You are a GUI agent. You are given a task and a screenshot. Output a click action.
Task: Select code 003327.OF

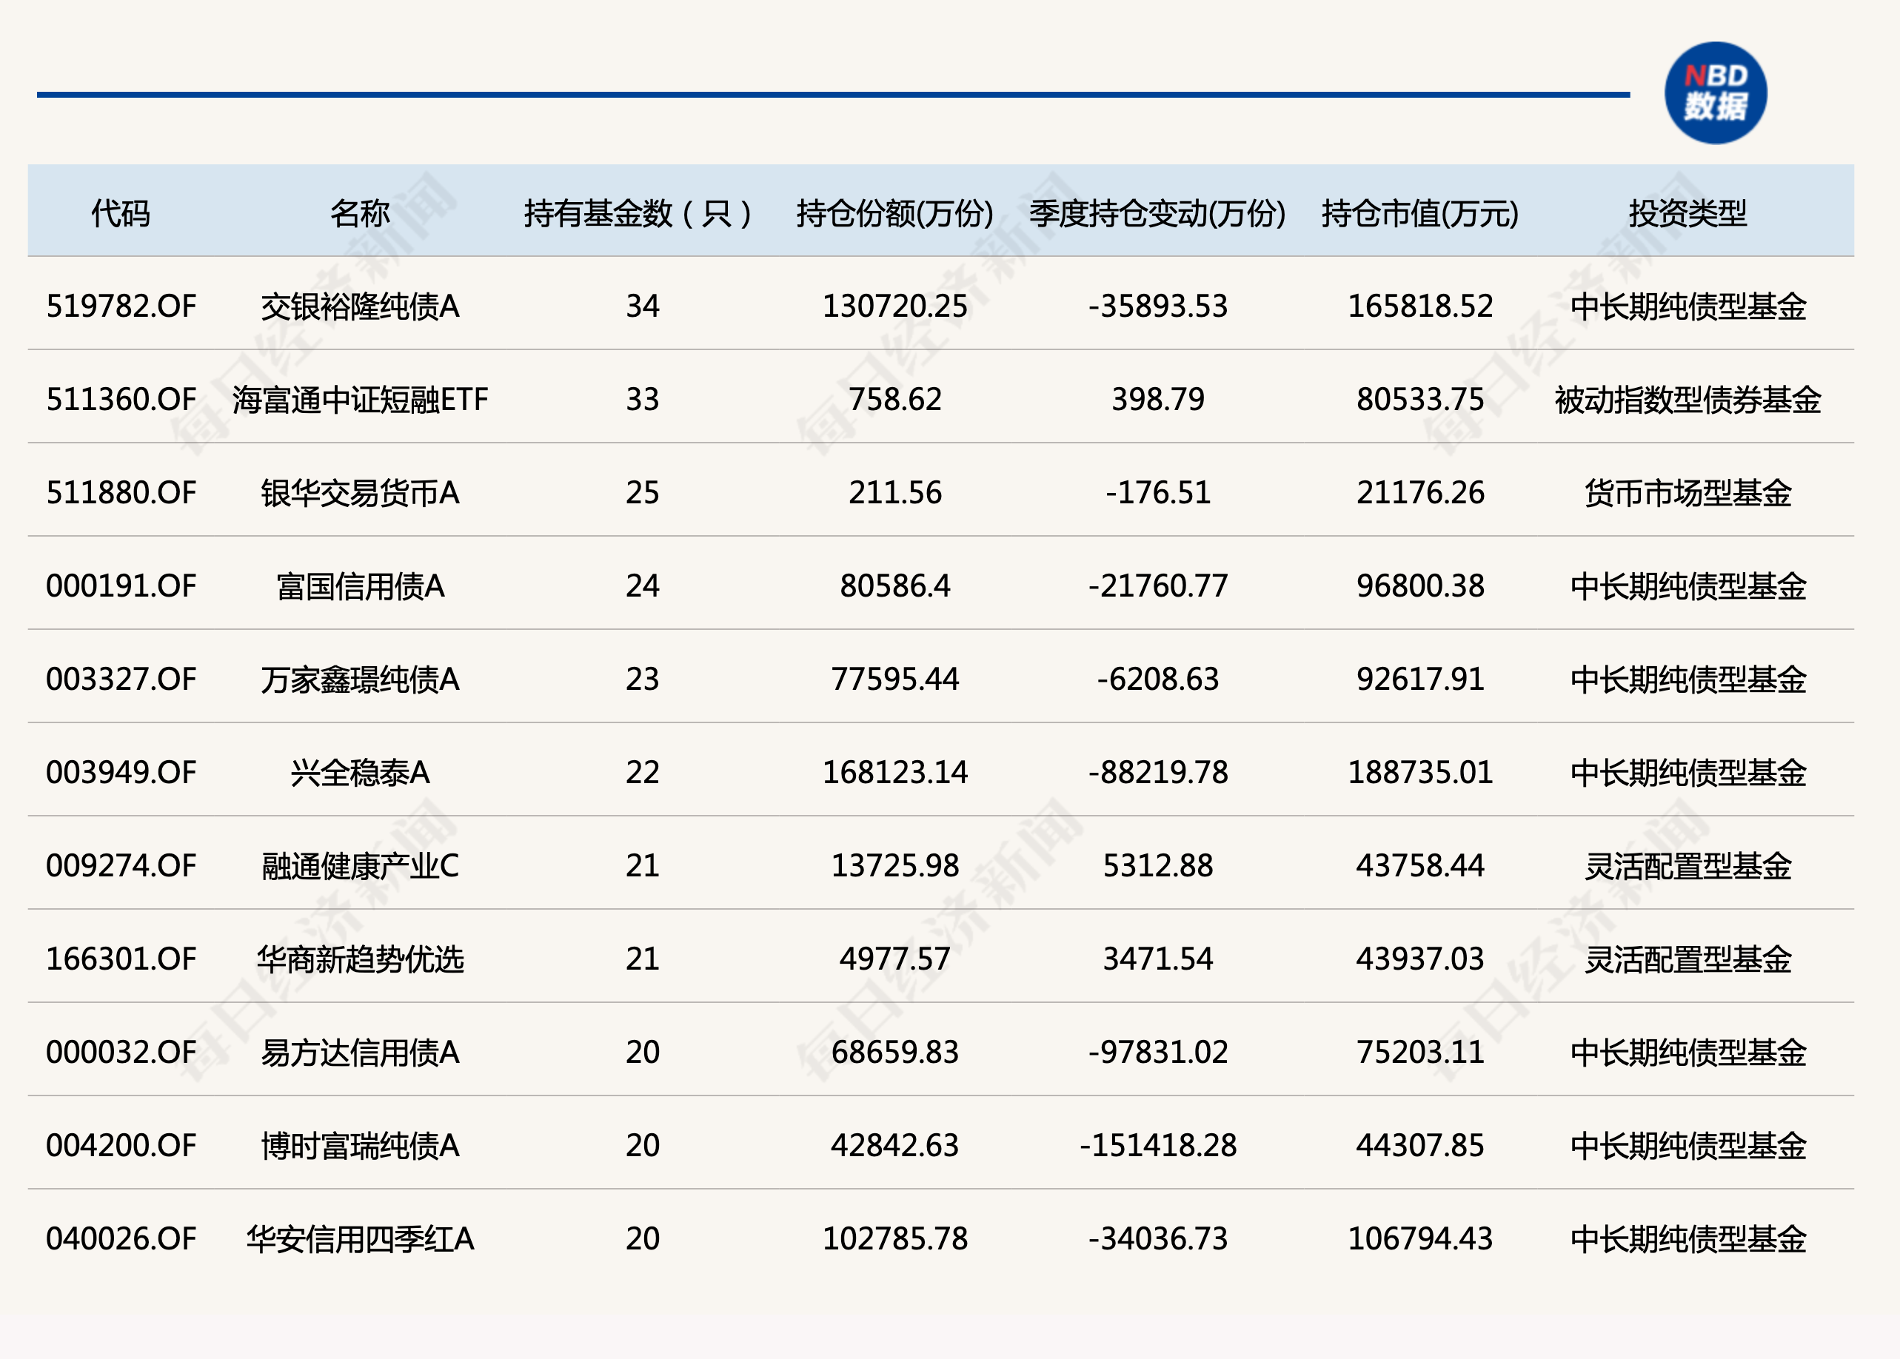pos(121,679)
